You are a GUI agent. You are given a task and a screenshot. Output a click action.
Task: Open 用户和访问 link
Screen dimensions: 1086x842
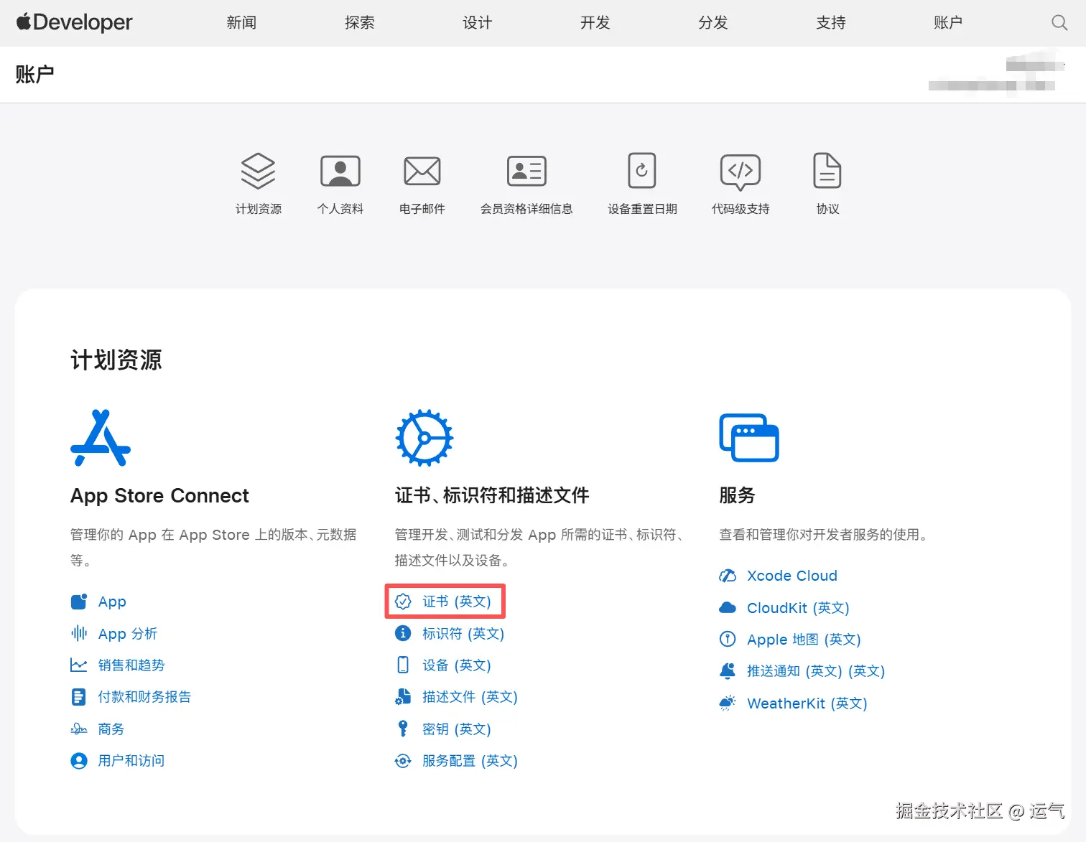coord(131,761)
